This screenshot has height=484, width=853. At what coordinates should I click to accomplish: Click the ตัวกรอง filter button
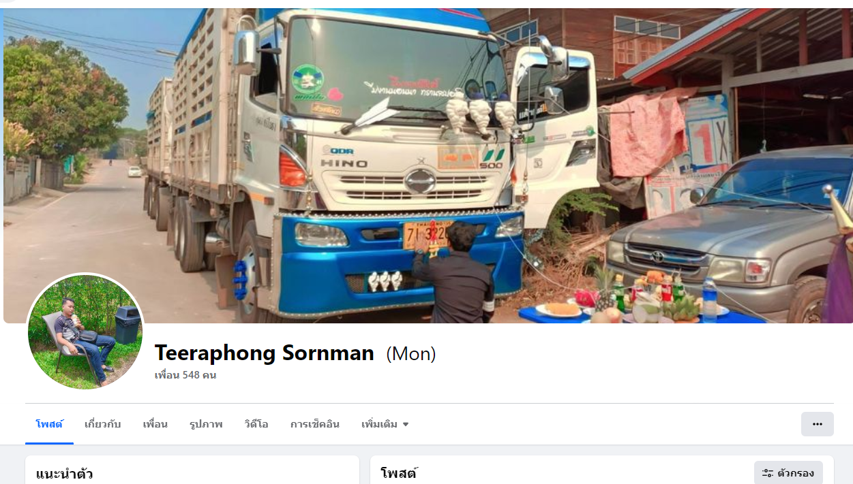[x=788, y=473]
